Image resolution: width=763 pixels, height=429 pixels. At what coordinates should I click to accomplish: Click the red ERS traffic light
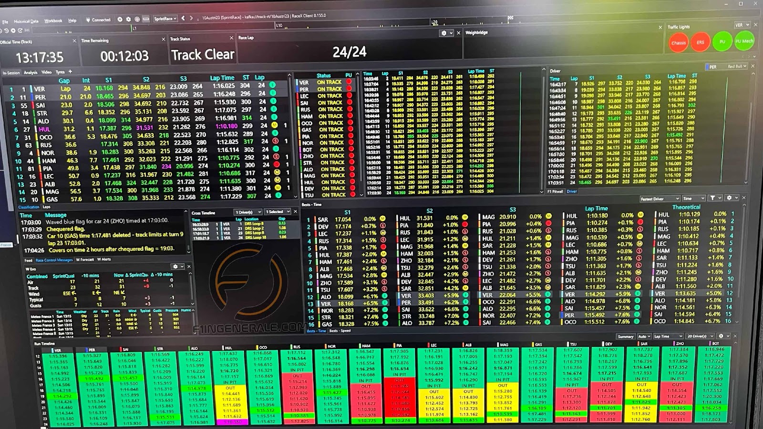click(x=701, y=42)
